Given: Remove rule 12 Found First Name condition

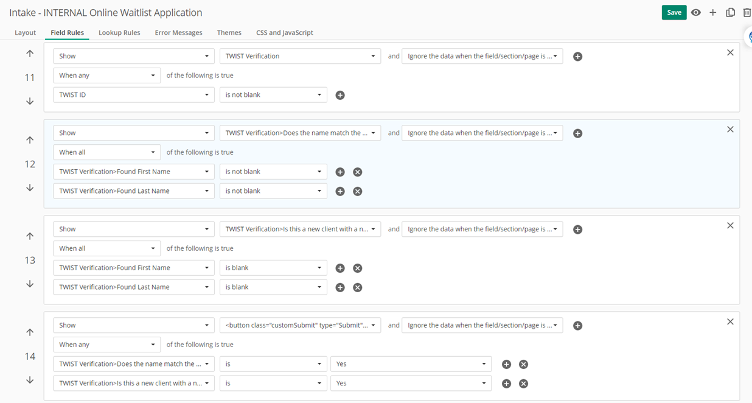Looking at the screenshot, I should (x=358, y=172).
